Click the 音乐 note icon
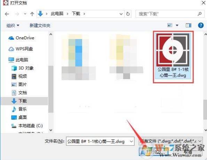 [x=14, y=109]
